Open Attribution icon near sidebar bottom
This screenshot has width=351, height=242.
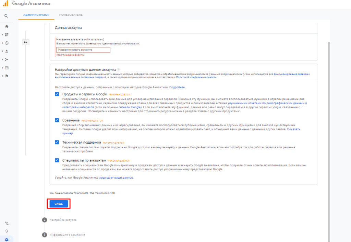pos(7,223)
